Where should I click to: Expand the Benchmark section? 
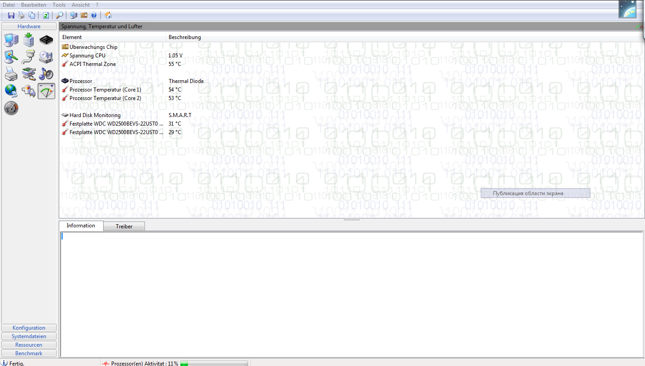point(29,353)
